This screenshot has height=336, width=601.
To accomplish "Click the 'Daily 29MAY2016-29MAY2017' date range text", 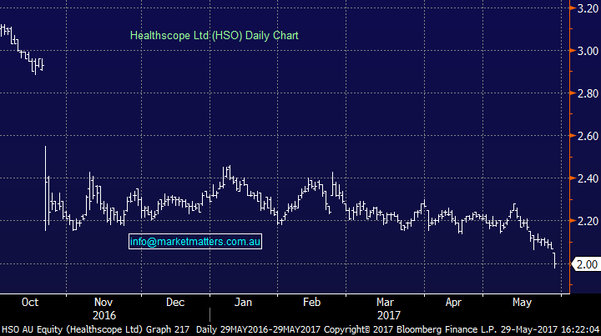I will pyautogui.click(x=259, y=329).
